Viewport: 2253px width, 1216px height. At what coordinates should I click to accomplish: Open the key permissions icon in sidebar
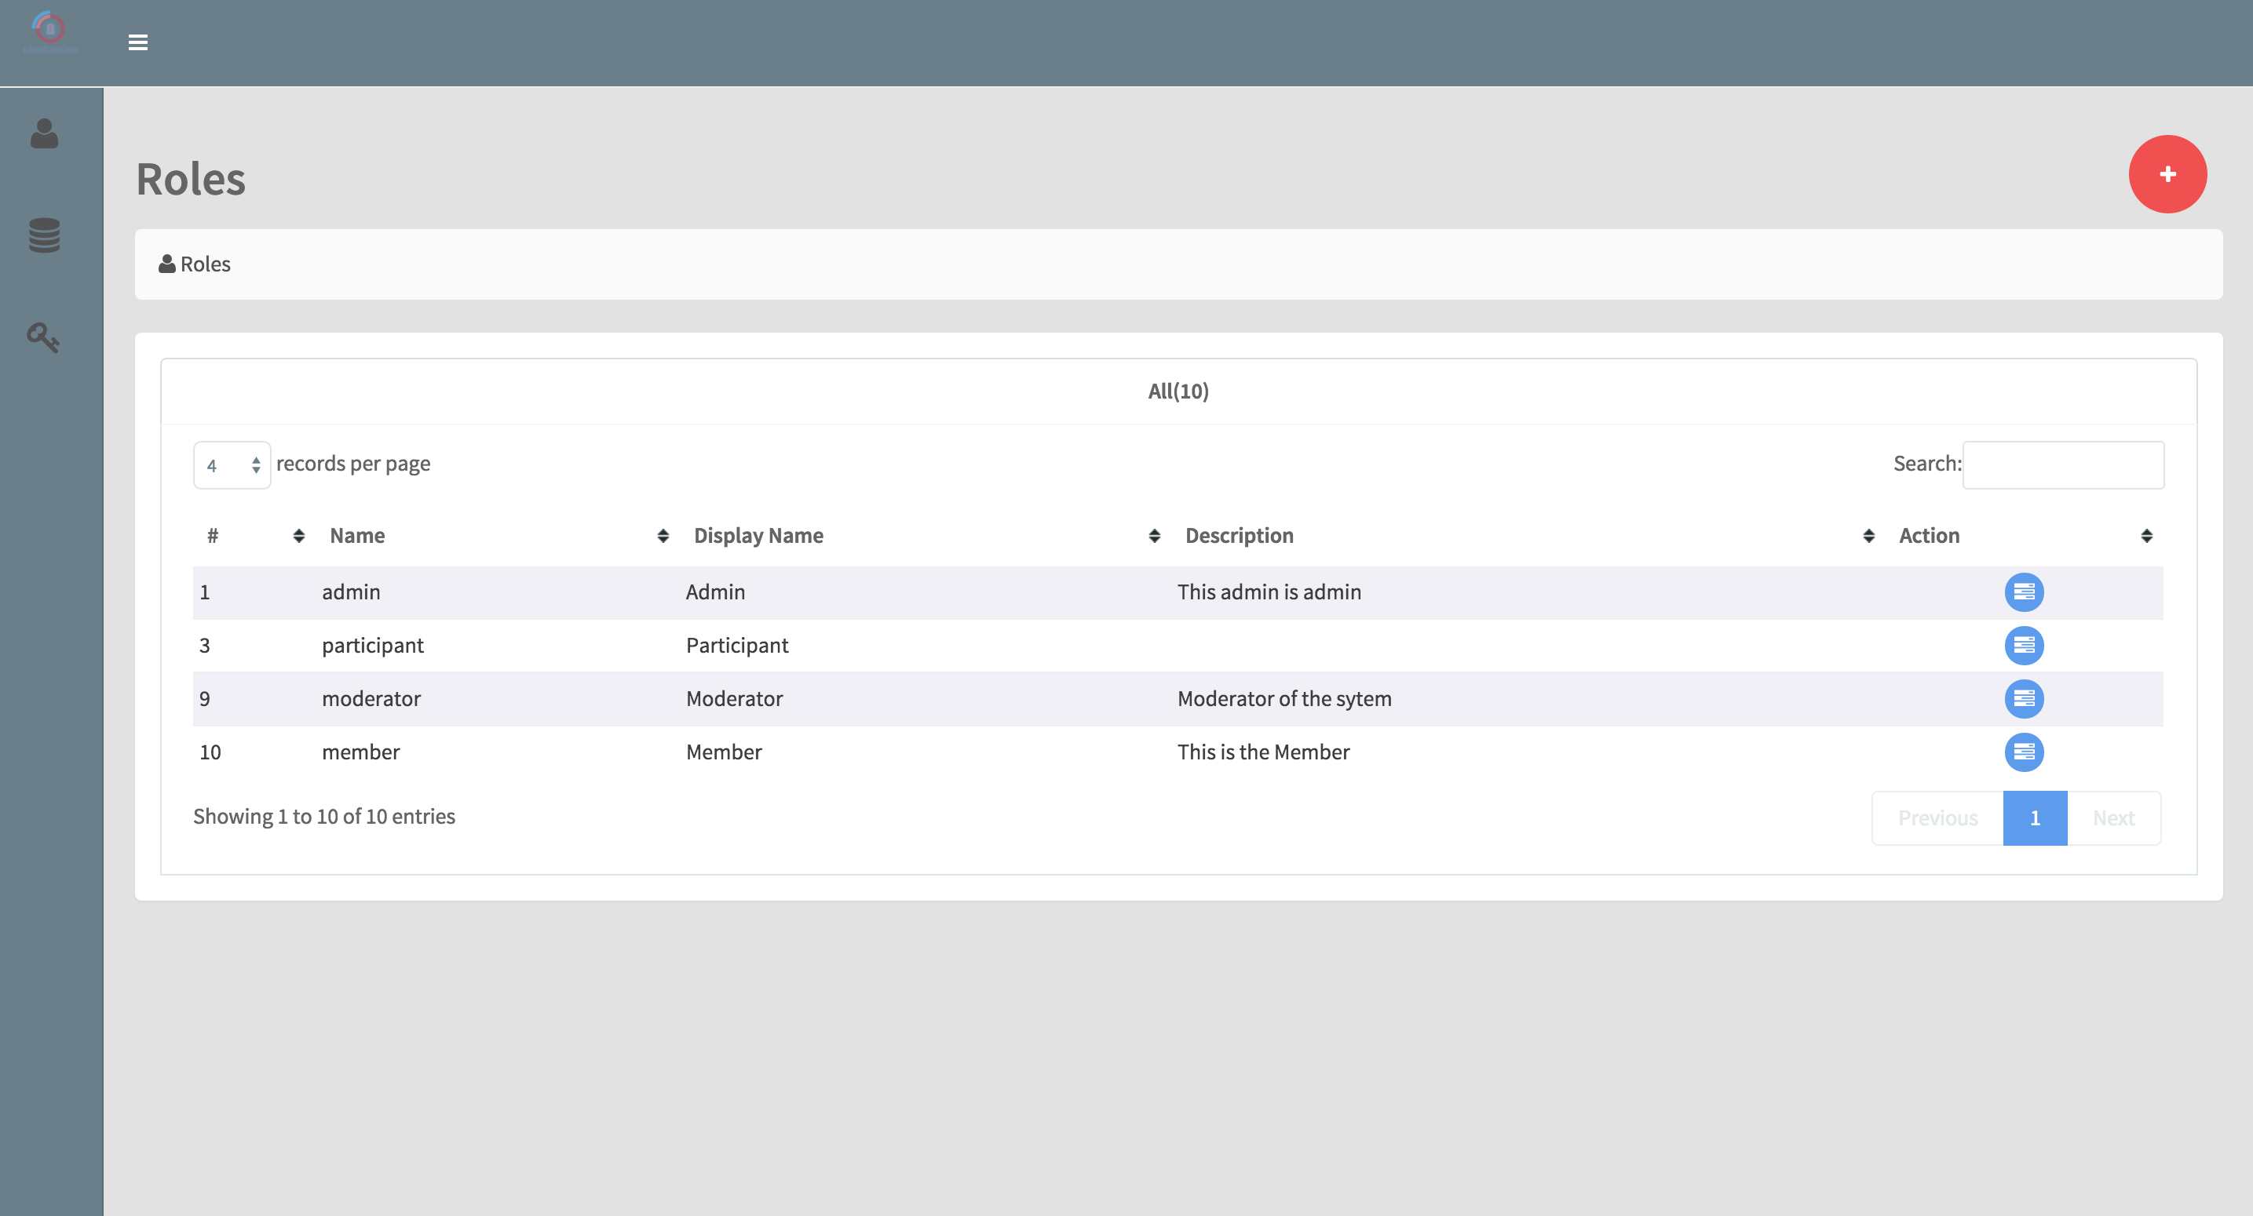tap(43, 337)
